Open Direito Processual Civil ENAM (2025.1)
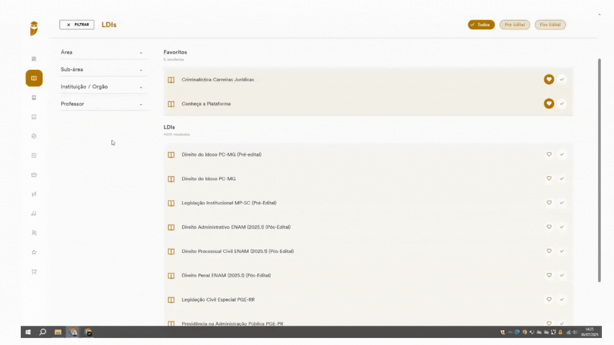 pyautogui.click(x=238, y=251)
